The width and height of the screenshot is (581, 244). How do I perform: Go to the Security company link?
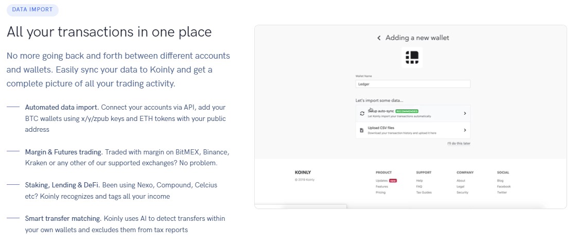(x=462, y=192)
